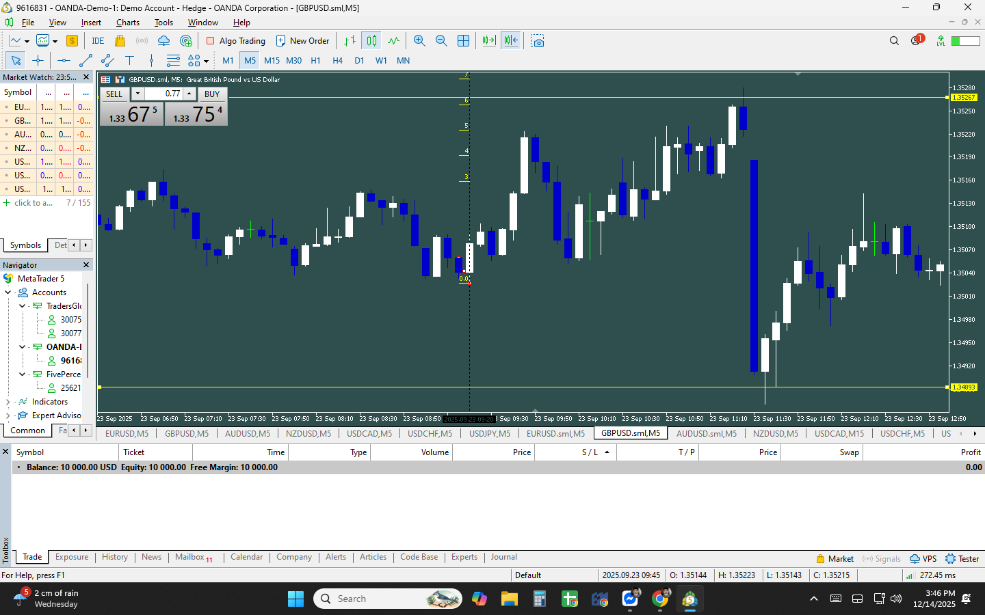Viewport: 985px width, 615px height.
Task: Open the Tester button in toolbox
Action: click(962, 559)
